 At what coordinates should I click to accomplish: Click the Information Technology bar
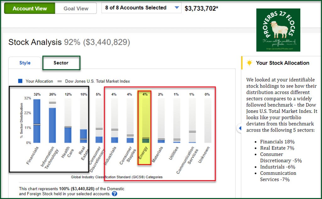tap(52, 125)
